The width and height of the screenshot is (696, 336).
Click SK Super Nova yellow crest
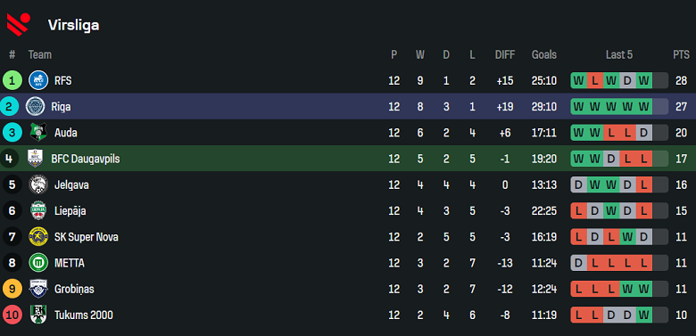[x=38, y=237]
